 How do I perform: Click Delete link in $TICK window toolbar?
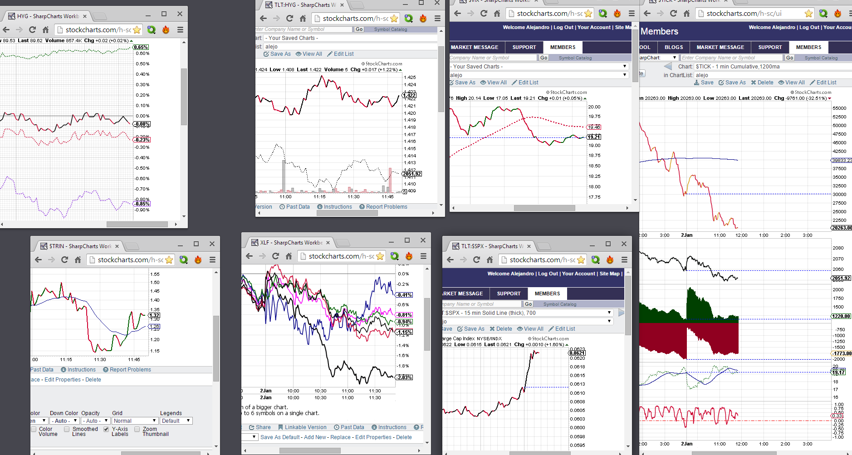click(762, 83)
